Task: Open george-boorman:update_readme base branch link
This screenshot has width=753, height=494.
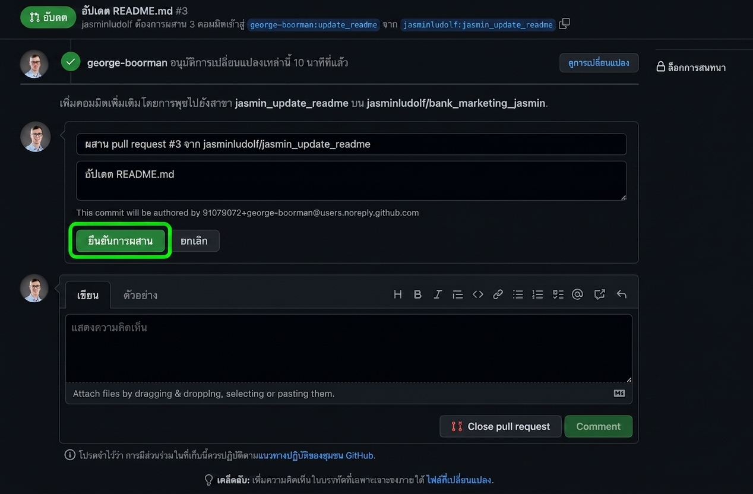Action: click(313, 25)
